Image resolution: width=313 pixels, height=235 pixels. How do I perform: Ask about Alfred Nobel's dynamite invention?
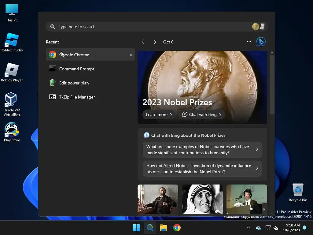pos(202,169)
